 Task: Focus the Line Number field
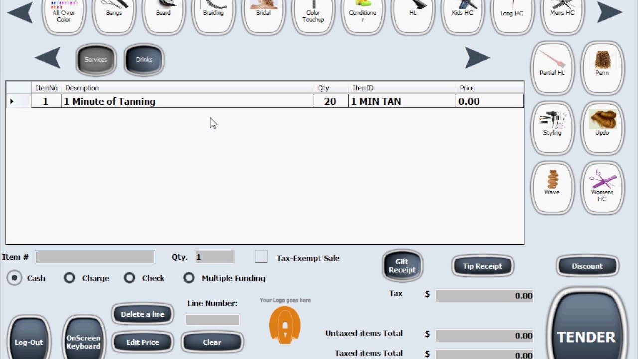212,319
